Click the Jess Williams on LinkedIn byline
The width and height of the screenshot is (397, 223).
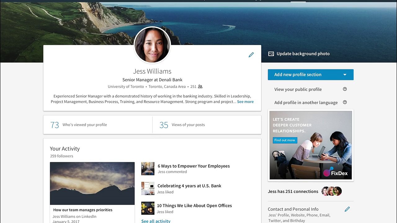click(74, 216)
